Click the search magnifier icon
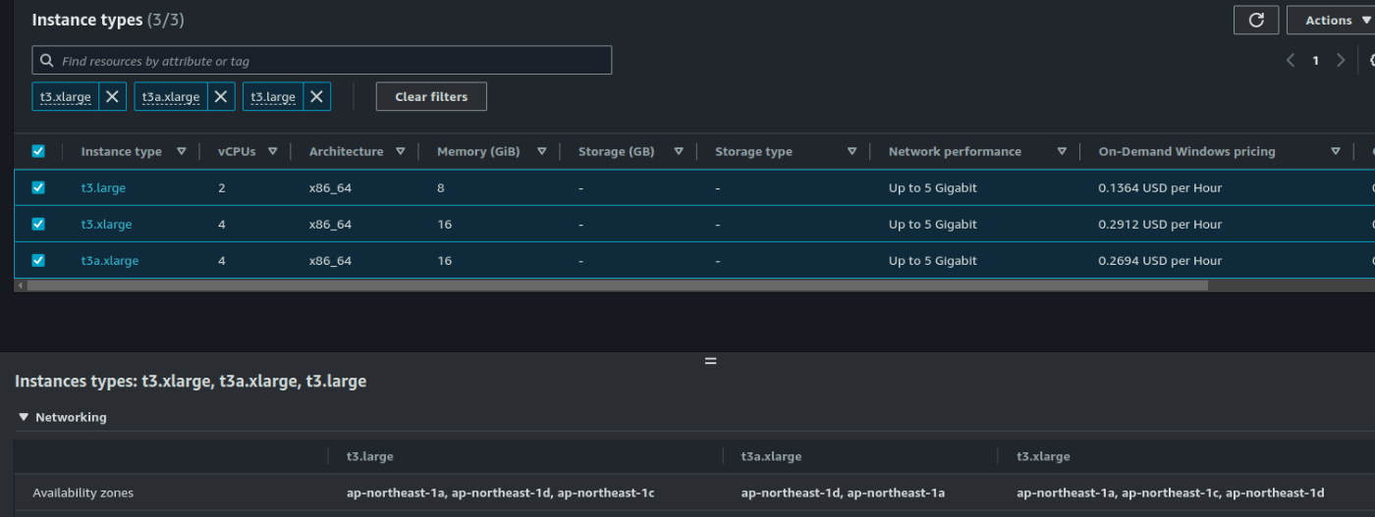1375x517 pixels. pyautogui.click(x=47, y=60)
